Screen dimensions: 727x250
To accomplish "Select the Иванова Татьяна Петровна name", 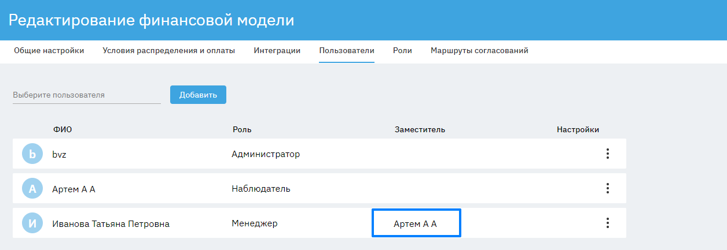I will point(111,224).
